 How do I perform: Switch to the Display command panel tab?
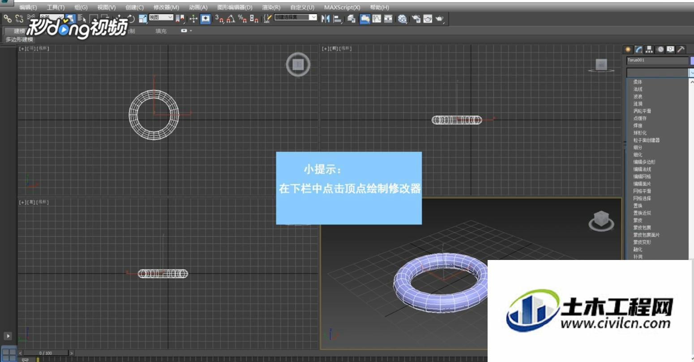[670, 49]
